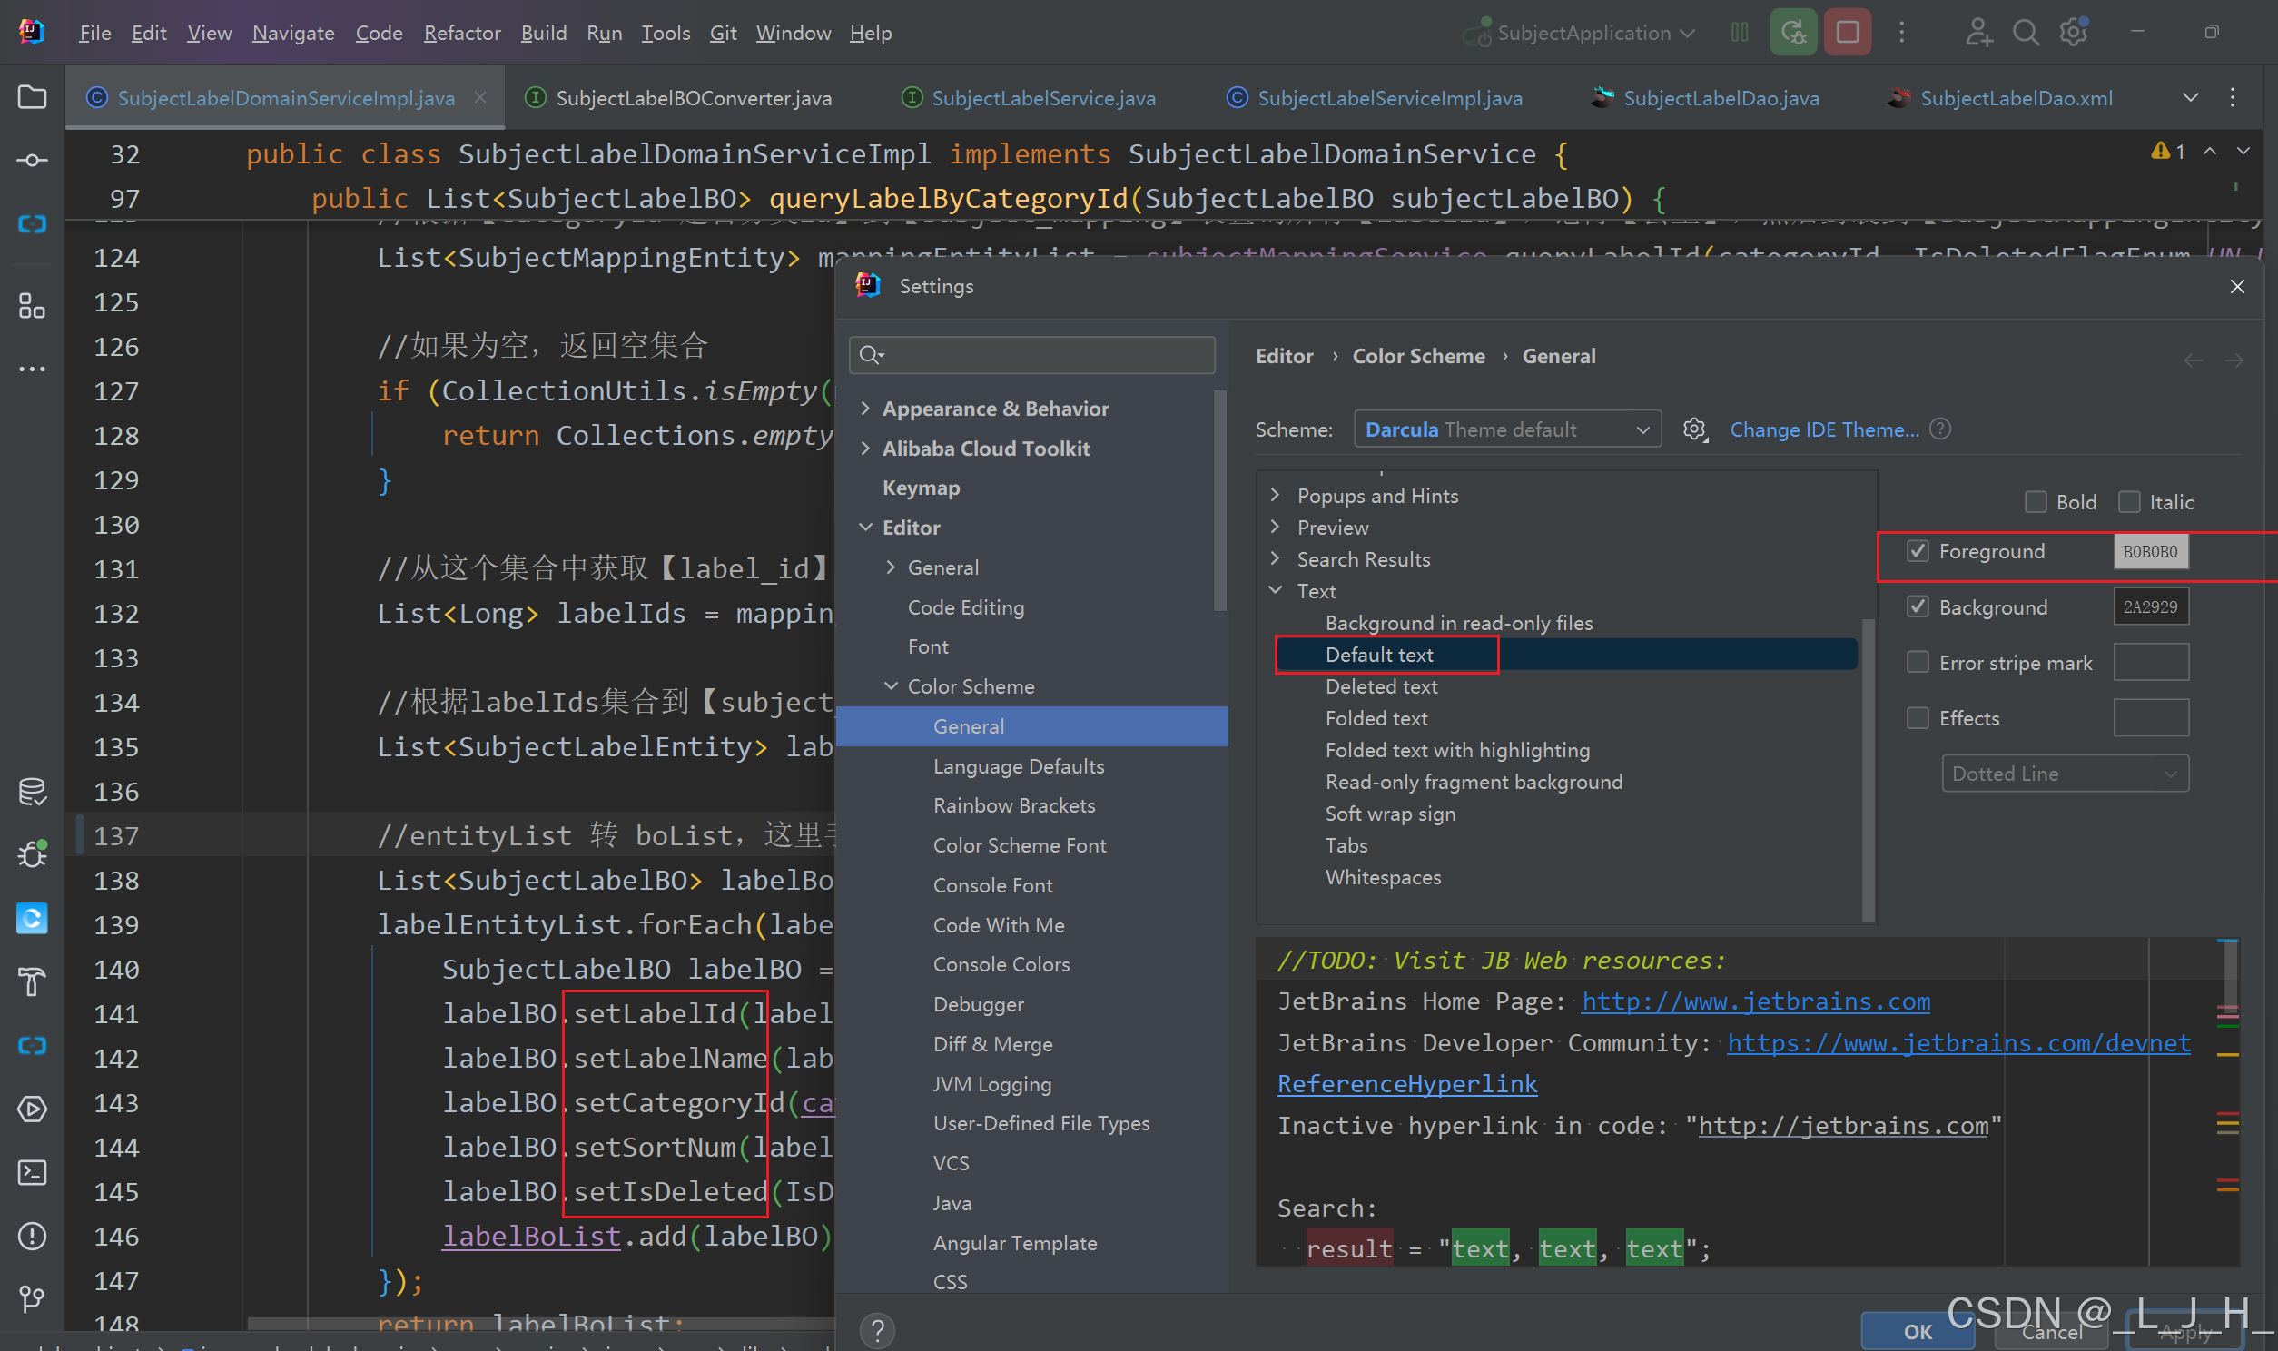
Task: Expand the Popups and Hints node
Action: point(1275,495)
